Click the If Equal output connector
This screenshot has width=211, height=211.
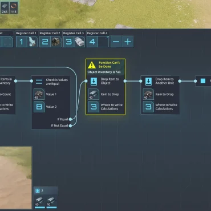(x=70, y=119)
